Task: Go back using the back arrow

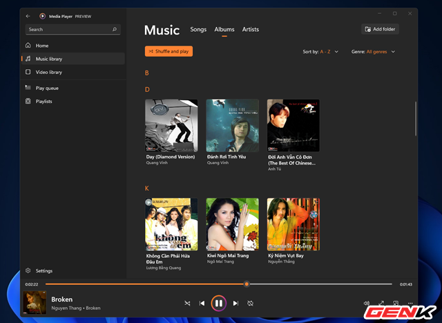Action: tap(28, 16)
